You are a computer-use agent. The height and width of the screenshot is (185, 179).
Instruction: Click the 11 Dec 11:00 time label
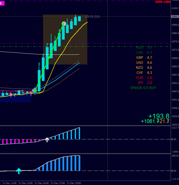pos(9,183)
